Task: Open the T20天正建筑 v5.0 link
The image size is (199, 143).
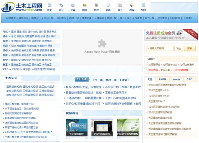Action: 159,91
